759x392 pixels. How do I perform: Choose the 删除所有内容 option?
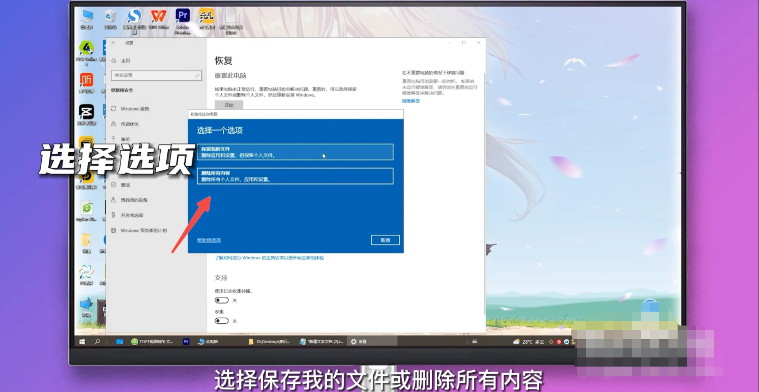coord(295,176)
